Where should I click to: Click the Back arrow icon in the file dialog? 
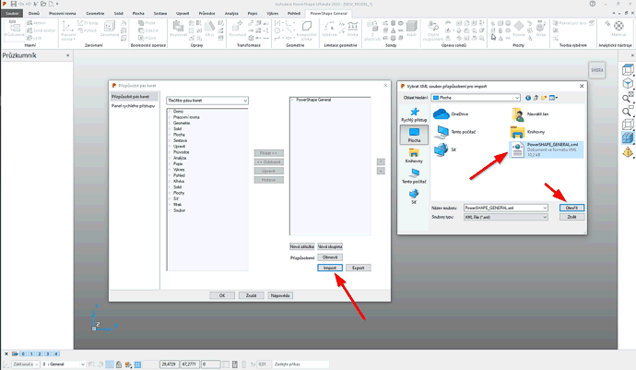point(528,98)
